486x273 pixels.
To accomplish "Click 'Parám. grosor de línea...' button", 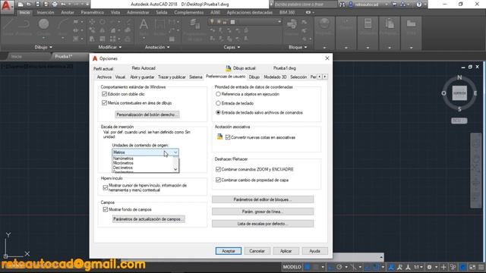I will point(263,212).
